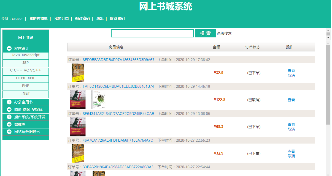332x176 pixels.
Task: Select Java Javascript subcategory
Action: click(x=26, y=55)
